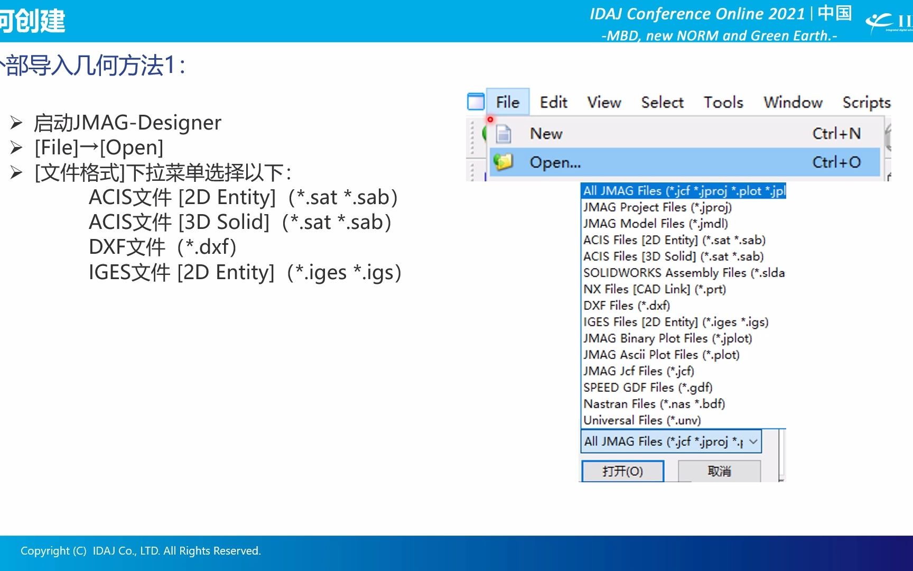The height and width of the screenshot is (571, 913).
Task: Select DXF Files (*.dxf) option
Action: [684, 306]
